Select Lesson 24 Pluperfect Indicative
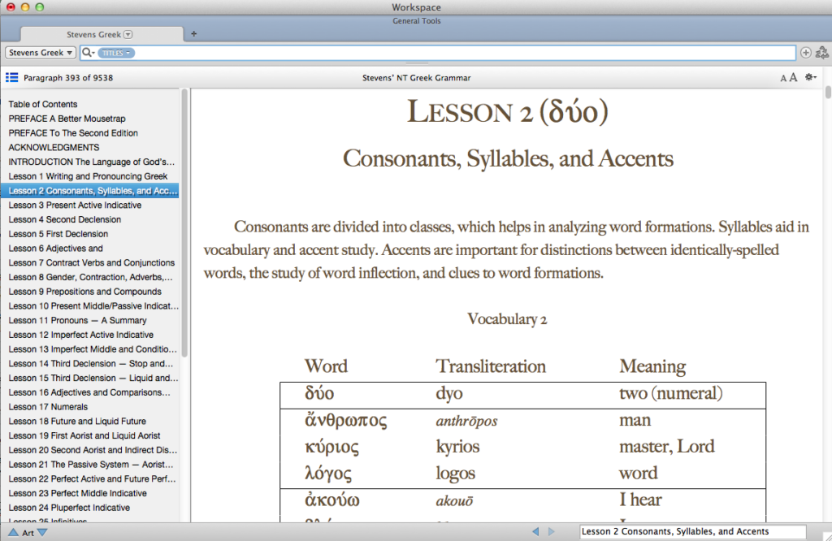This screenshot has width=832, height=541. click(x=89, y=508)
